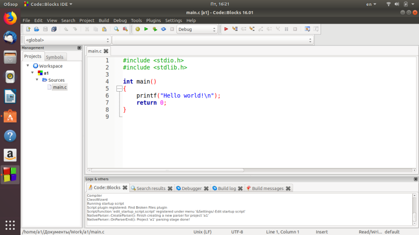
Task: Click the Build gear icon
Action: pos(138,29)
